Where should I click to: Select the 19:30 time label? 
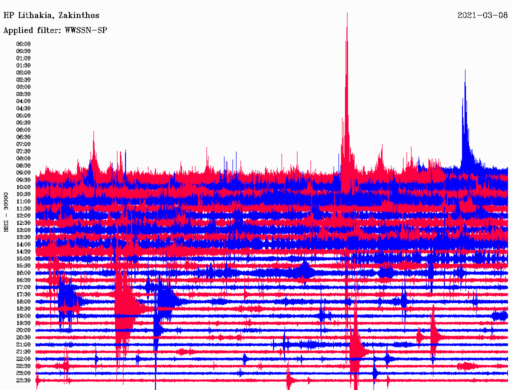(x=23, y=323)
